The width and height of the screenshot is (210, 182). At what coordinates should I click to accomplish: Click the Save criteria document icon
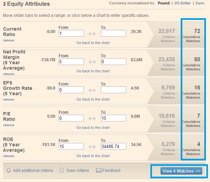point(61,171)
